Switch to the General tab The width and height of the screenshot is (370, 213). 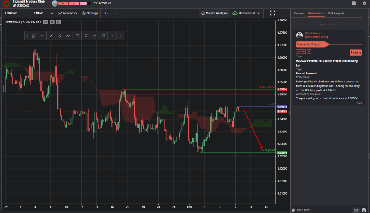point(299,13)
